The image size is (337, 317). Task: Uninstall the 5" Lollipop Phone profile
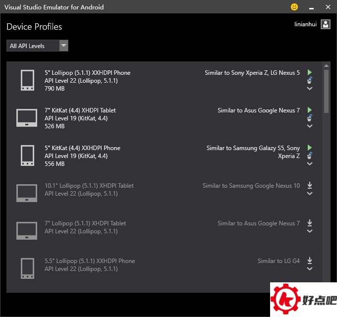pyautogui.click(x=310, y=80)
